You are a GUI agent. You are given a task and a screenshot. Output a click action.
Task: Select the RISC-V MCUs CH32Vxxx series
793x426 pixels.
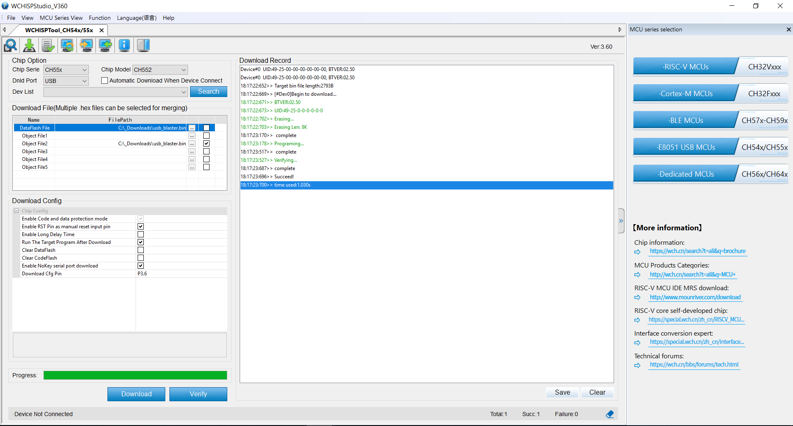pos(711,66)
